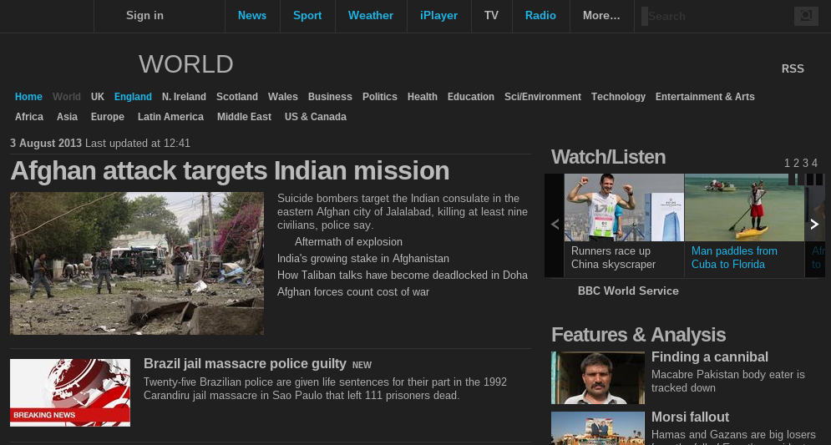The height and width of the screenshot is (445, 831).
Task: Select the Wales section tab
Action: (x=283, y=97)
